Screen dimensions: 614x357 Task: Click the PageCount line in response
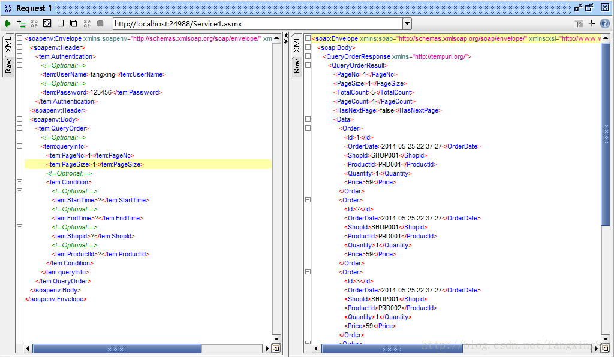374,101
